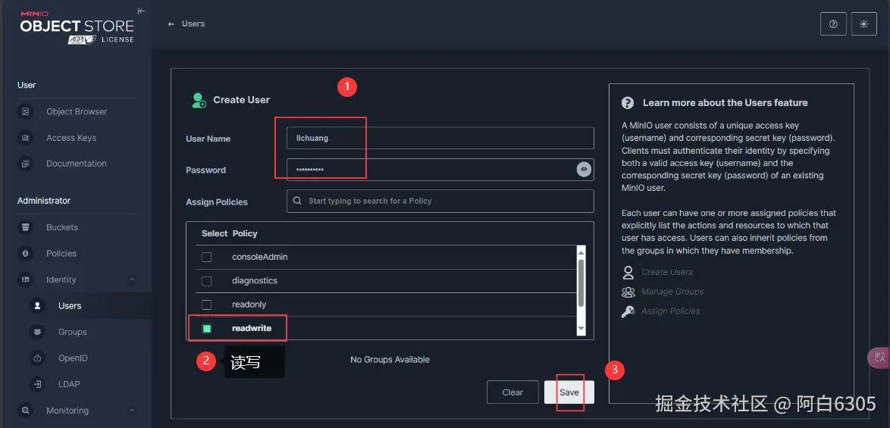Click the search icon in Assign Policies
The height and width of the screenshot is (428, 890).
coord(297,201)
